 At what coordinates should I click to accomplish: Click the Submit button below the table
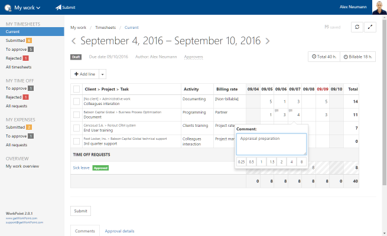[x=80, y=211]
